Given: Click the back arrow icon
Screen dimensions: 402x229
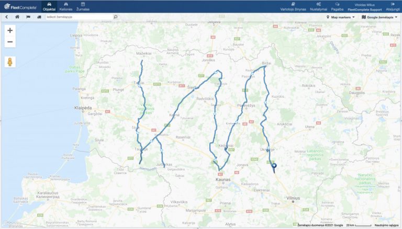Looking at the screenshot, I should (7, 17).
